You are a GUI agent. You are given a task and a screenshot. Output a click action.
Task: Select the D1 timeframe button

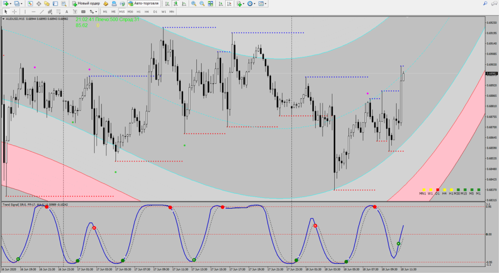[155, 11]
